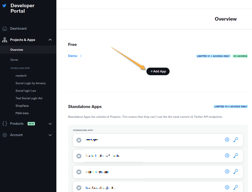Open Test Social Login Am app
This screenshot has height=192, width=252.
point(29,98)
